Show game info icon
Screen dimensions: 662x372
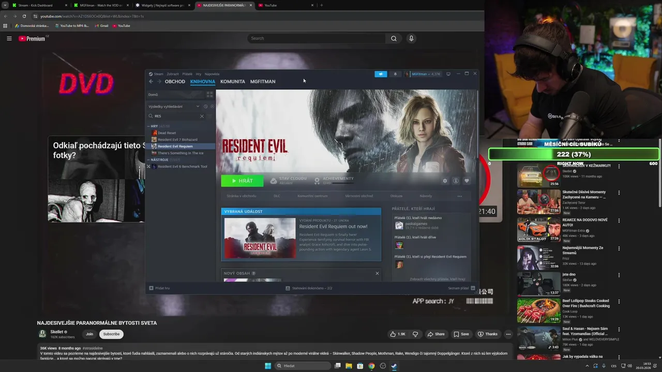tap(456, 181)
